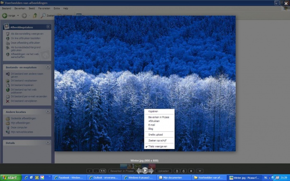This screenshot has width=290, height=181.
Task: Open the Extra menu
Action: point(57,8)
